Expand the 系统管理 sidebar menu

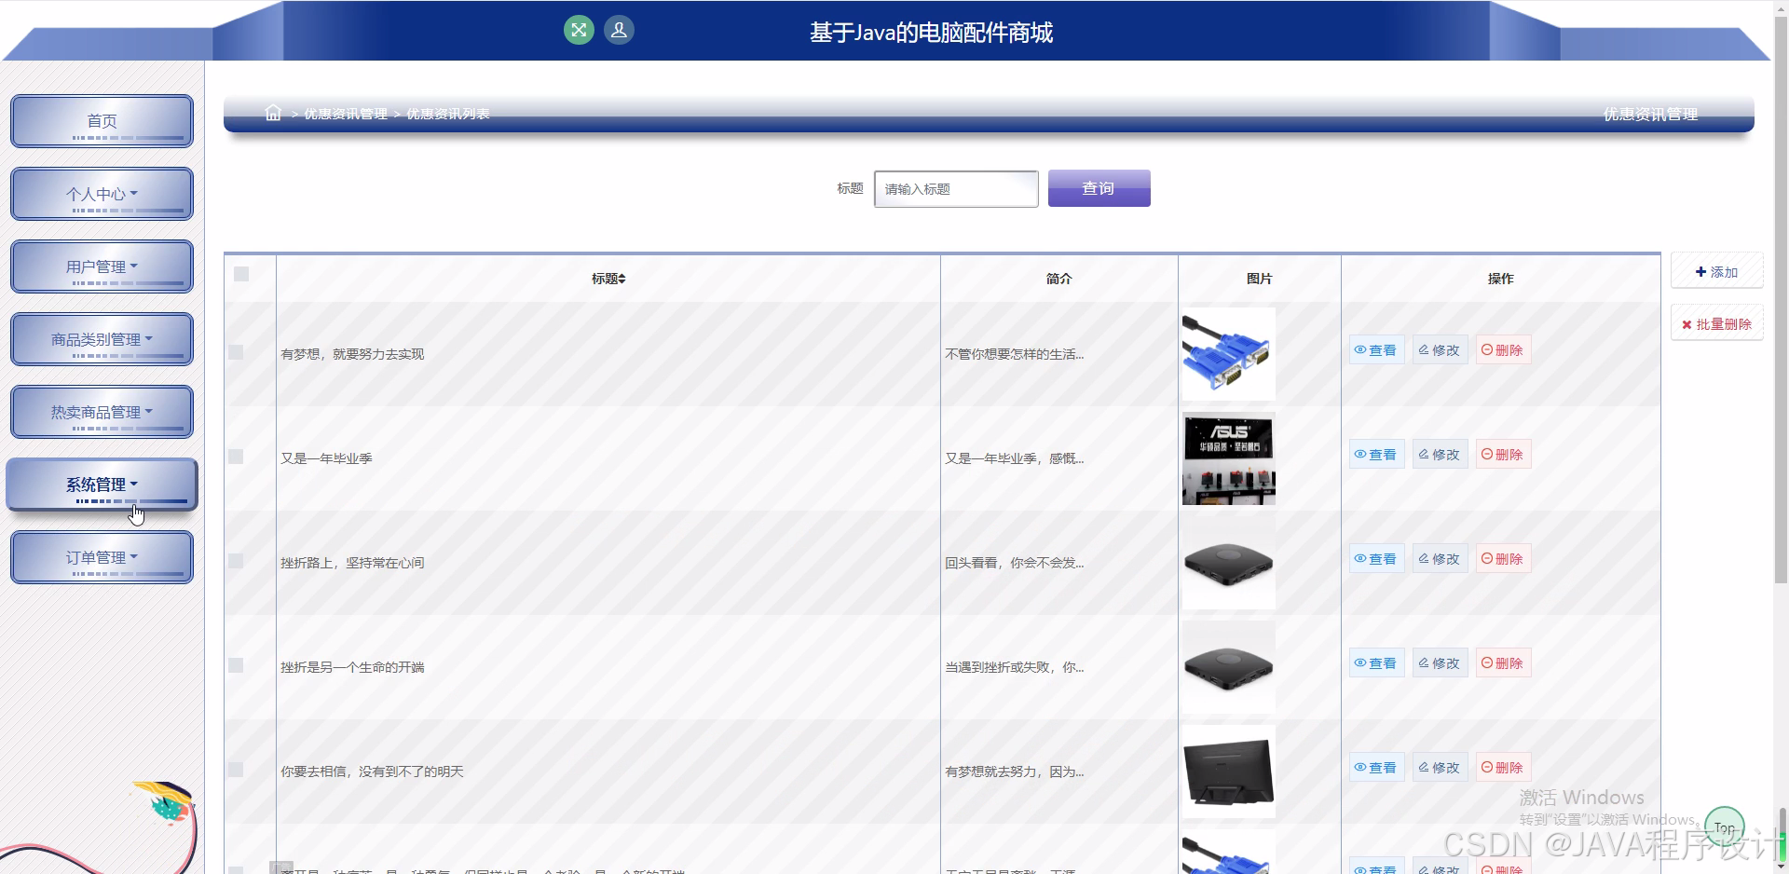click(102, 485)
